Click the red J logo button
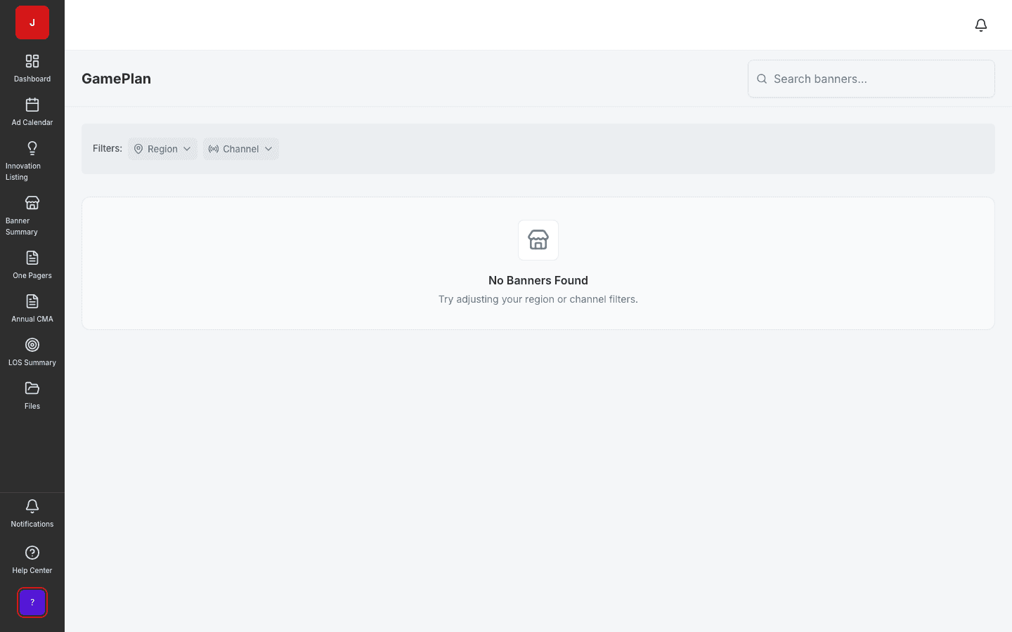This screenshot has height=632, width=1012. (32, 22)
